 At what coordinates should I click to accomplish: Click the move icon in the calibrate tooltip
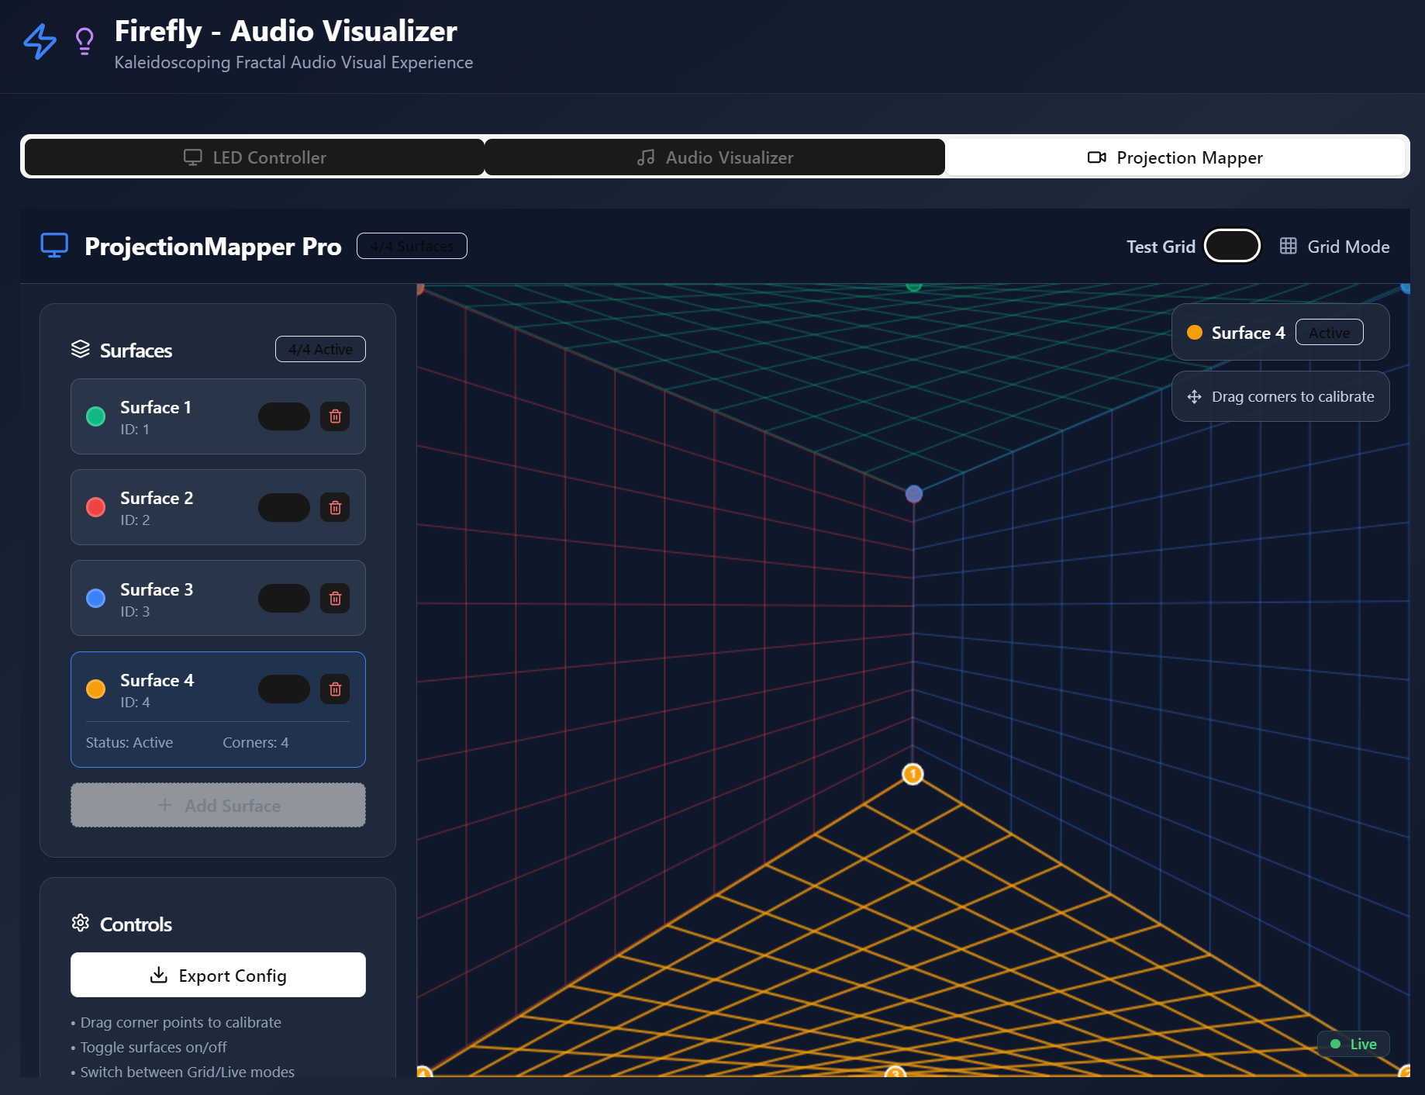(1193, 396)
